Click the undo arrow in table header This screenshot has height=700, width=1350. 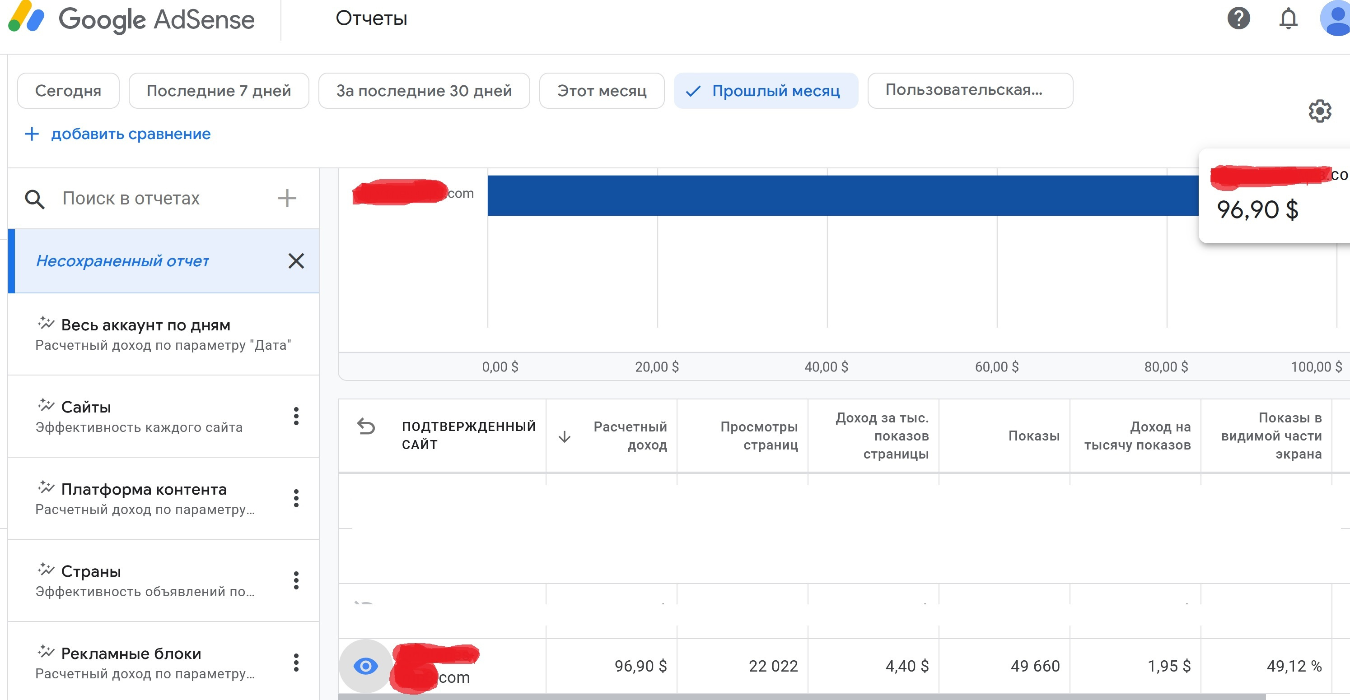point(366,426)
